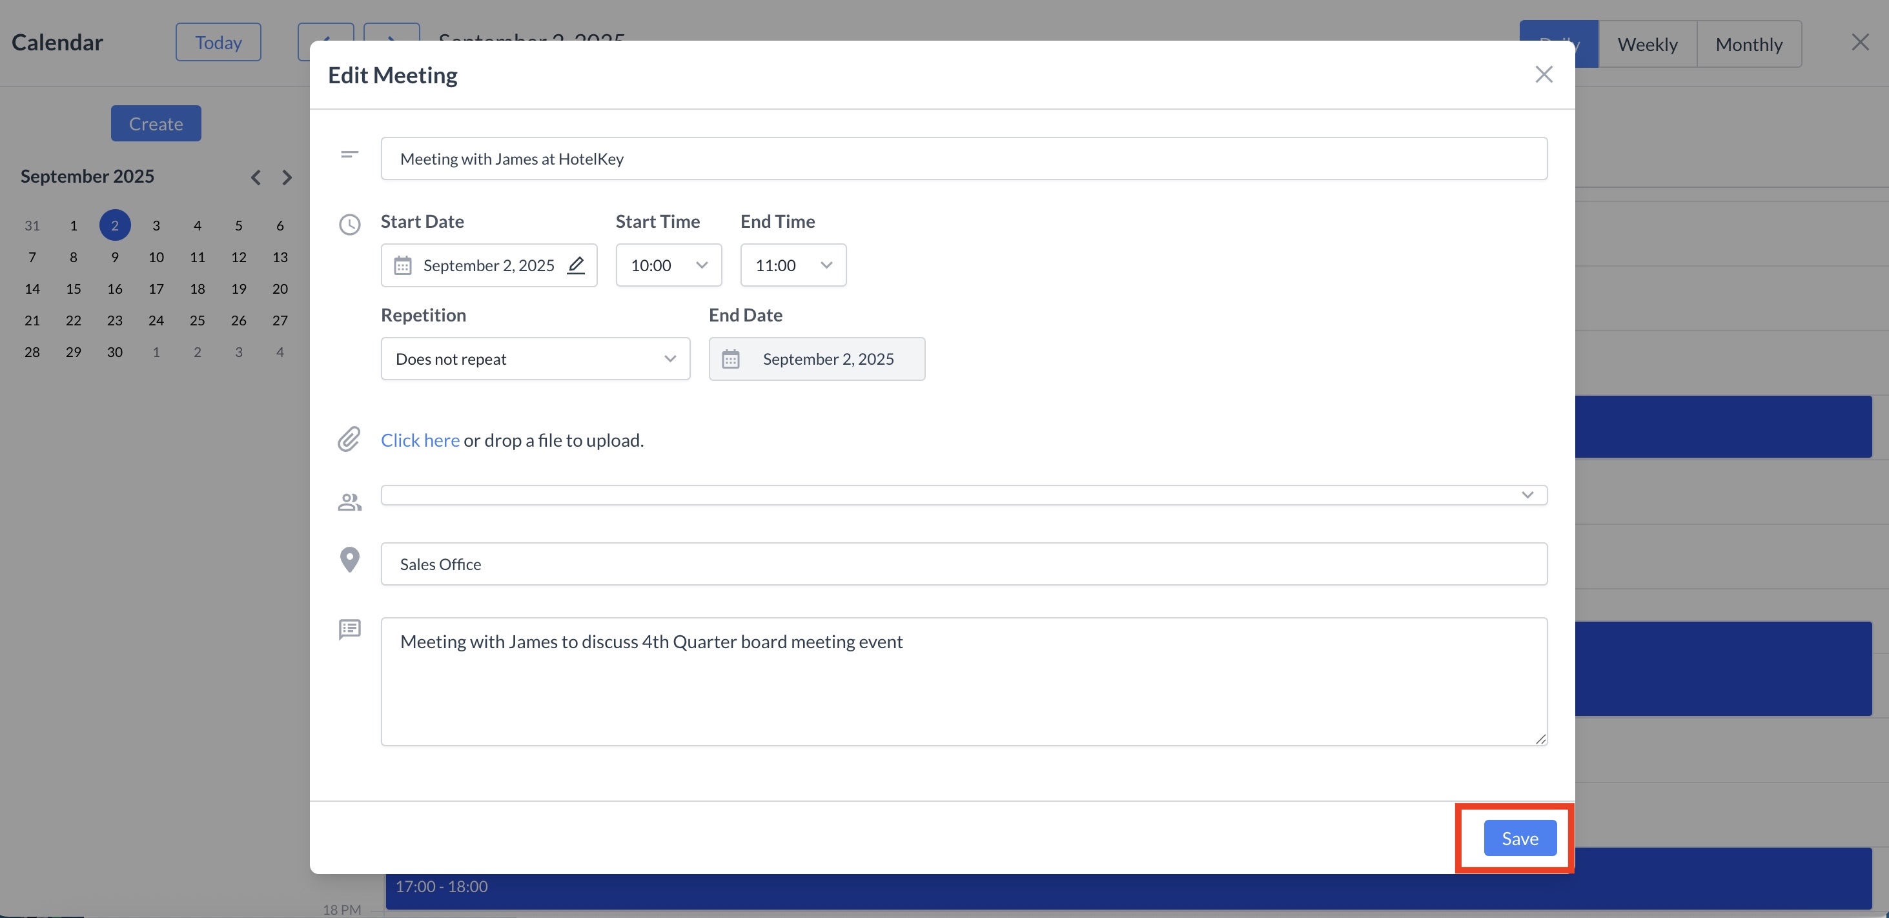The width and height of the screenshot is (1889, 918).
Task: Click the clock icon next to Start Date
Action: coord(350,225)
